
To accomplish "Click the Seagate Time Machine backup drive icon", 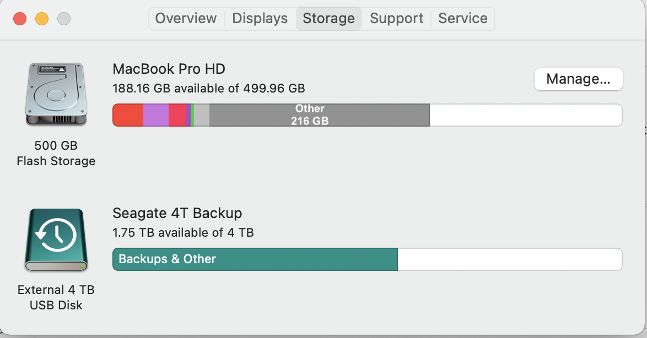I will pos(56,240).
